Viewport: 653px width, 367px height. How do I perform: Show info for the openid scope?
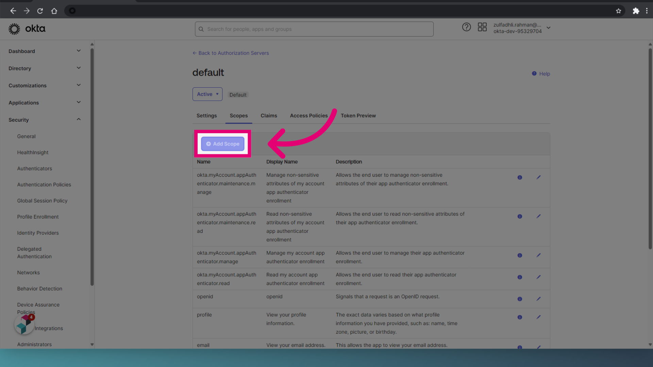520,299
